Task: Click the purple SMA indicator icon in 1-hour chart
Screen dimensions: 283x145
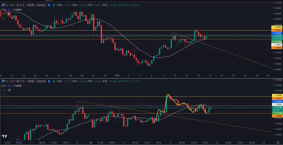Action: (9, 86)
